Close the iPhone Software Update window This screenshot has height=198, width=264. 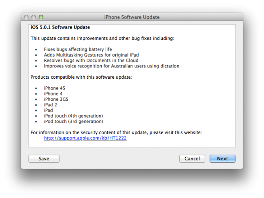(x=26, y=17)
